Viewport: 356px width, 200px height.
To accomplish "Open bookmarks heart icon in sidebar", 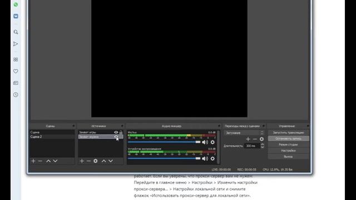I will point(16,71).
